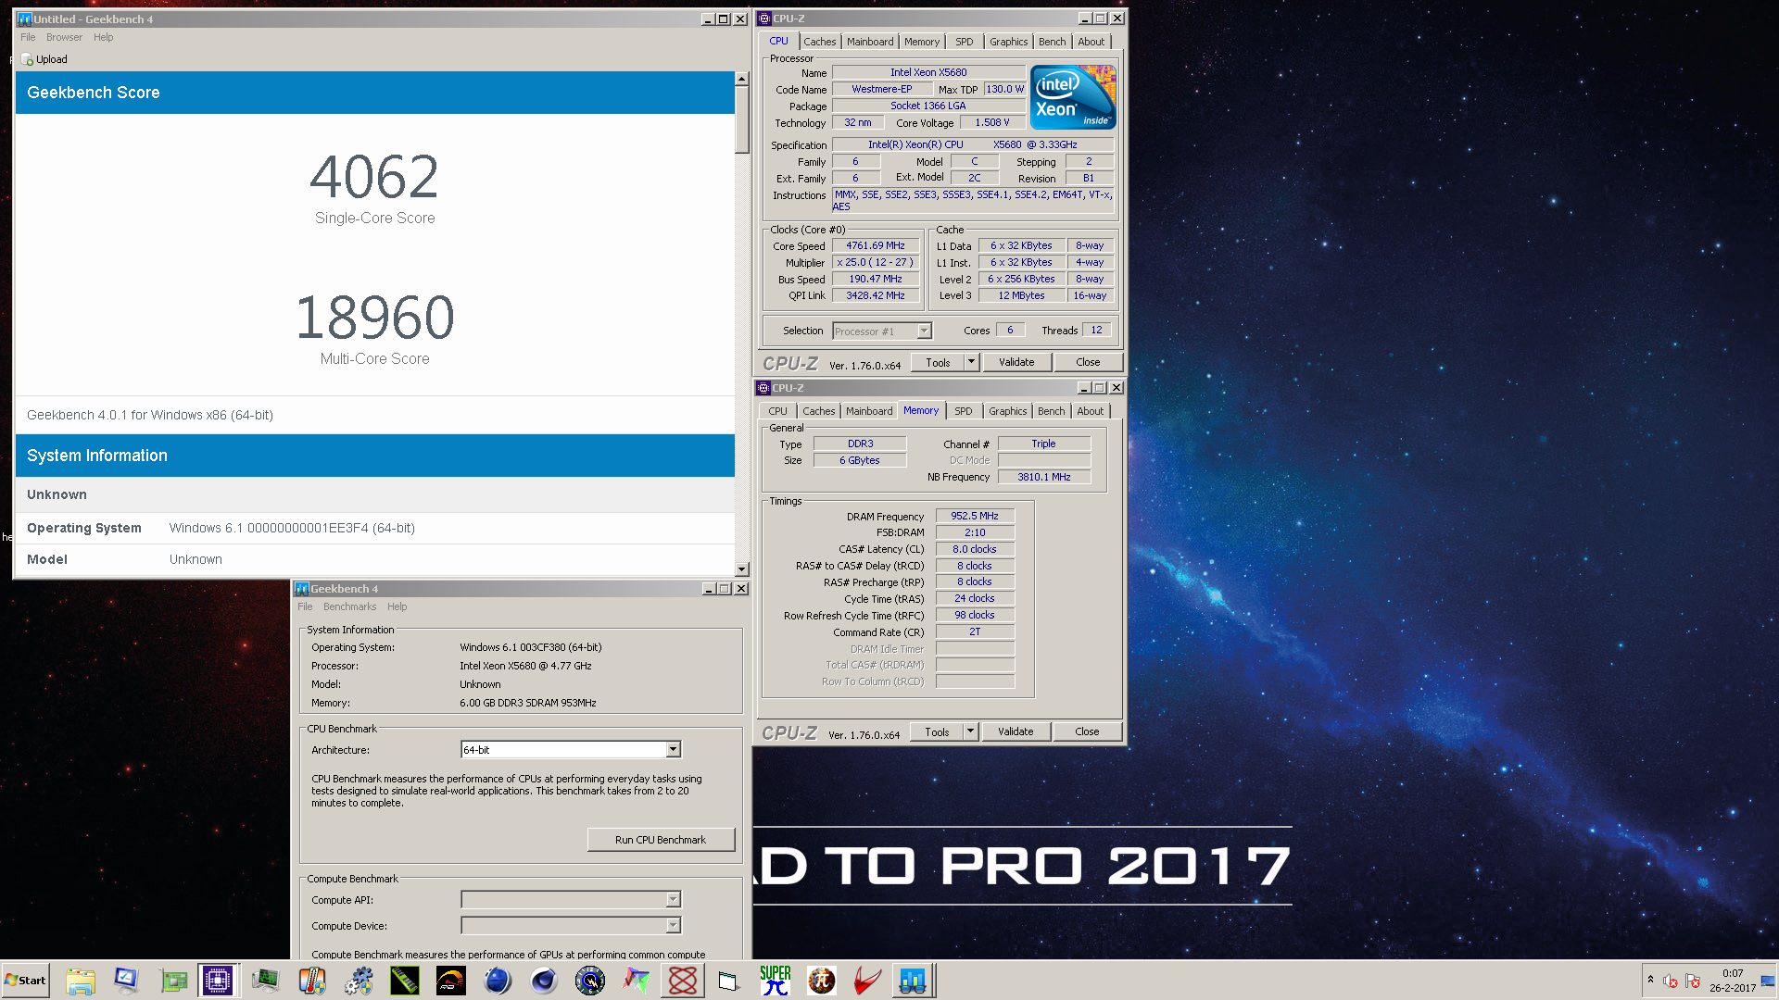Switch to the purple CPU-Z chip taskbar icon
This screenshot has height=1000, width=1779.
(218, 981)
